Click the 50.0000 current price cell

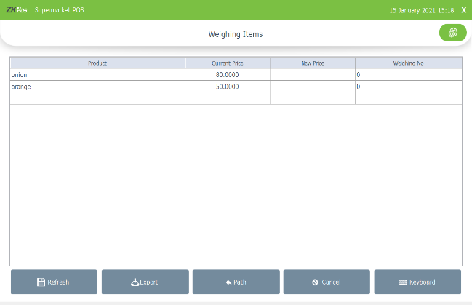coord(228,87)
